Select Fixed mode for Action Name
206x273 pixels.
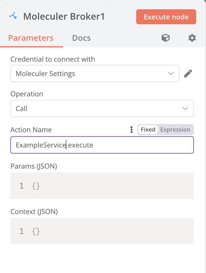tap(148, 130)
